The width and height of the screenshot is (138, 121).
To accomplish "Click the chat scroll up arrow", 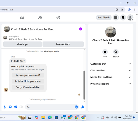I will [84, 50].
